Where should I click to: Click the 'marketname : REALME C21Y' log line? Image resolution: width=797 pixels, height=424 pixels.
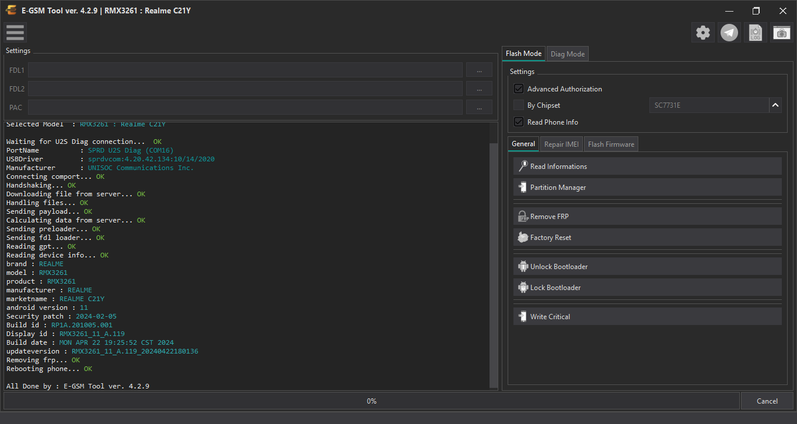click(x=55, y=299)
